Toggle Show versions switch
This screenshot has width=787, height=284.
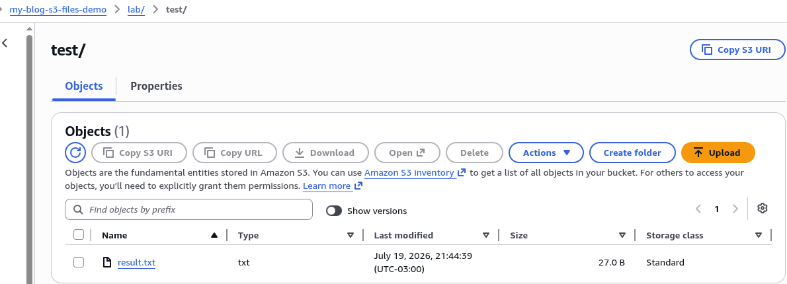pyautogui.click(x=334, y=211)
